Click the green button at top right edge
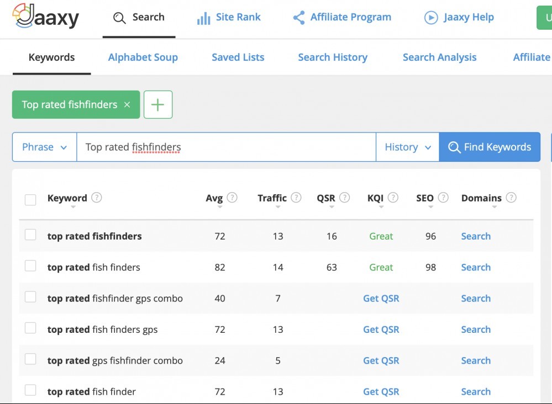The width and height of the screenshot is (552, 404). 544,18
